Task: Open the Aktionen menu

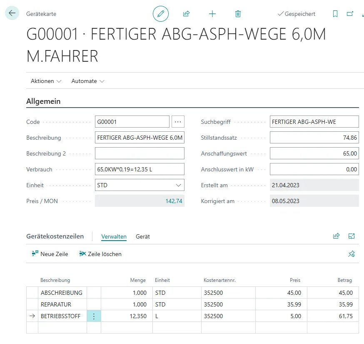Action: (x=46, y=81)
